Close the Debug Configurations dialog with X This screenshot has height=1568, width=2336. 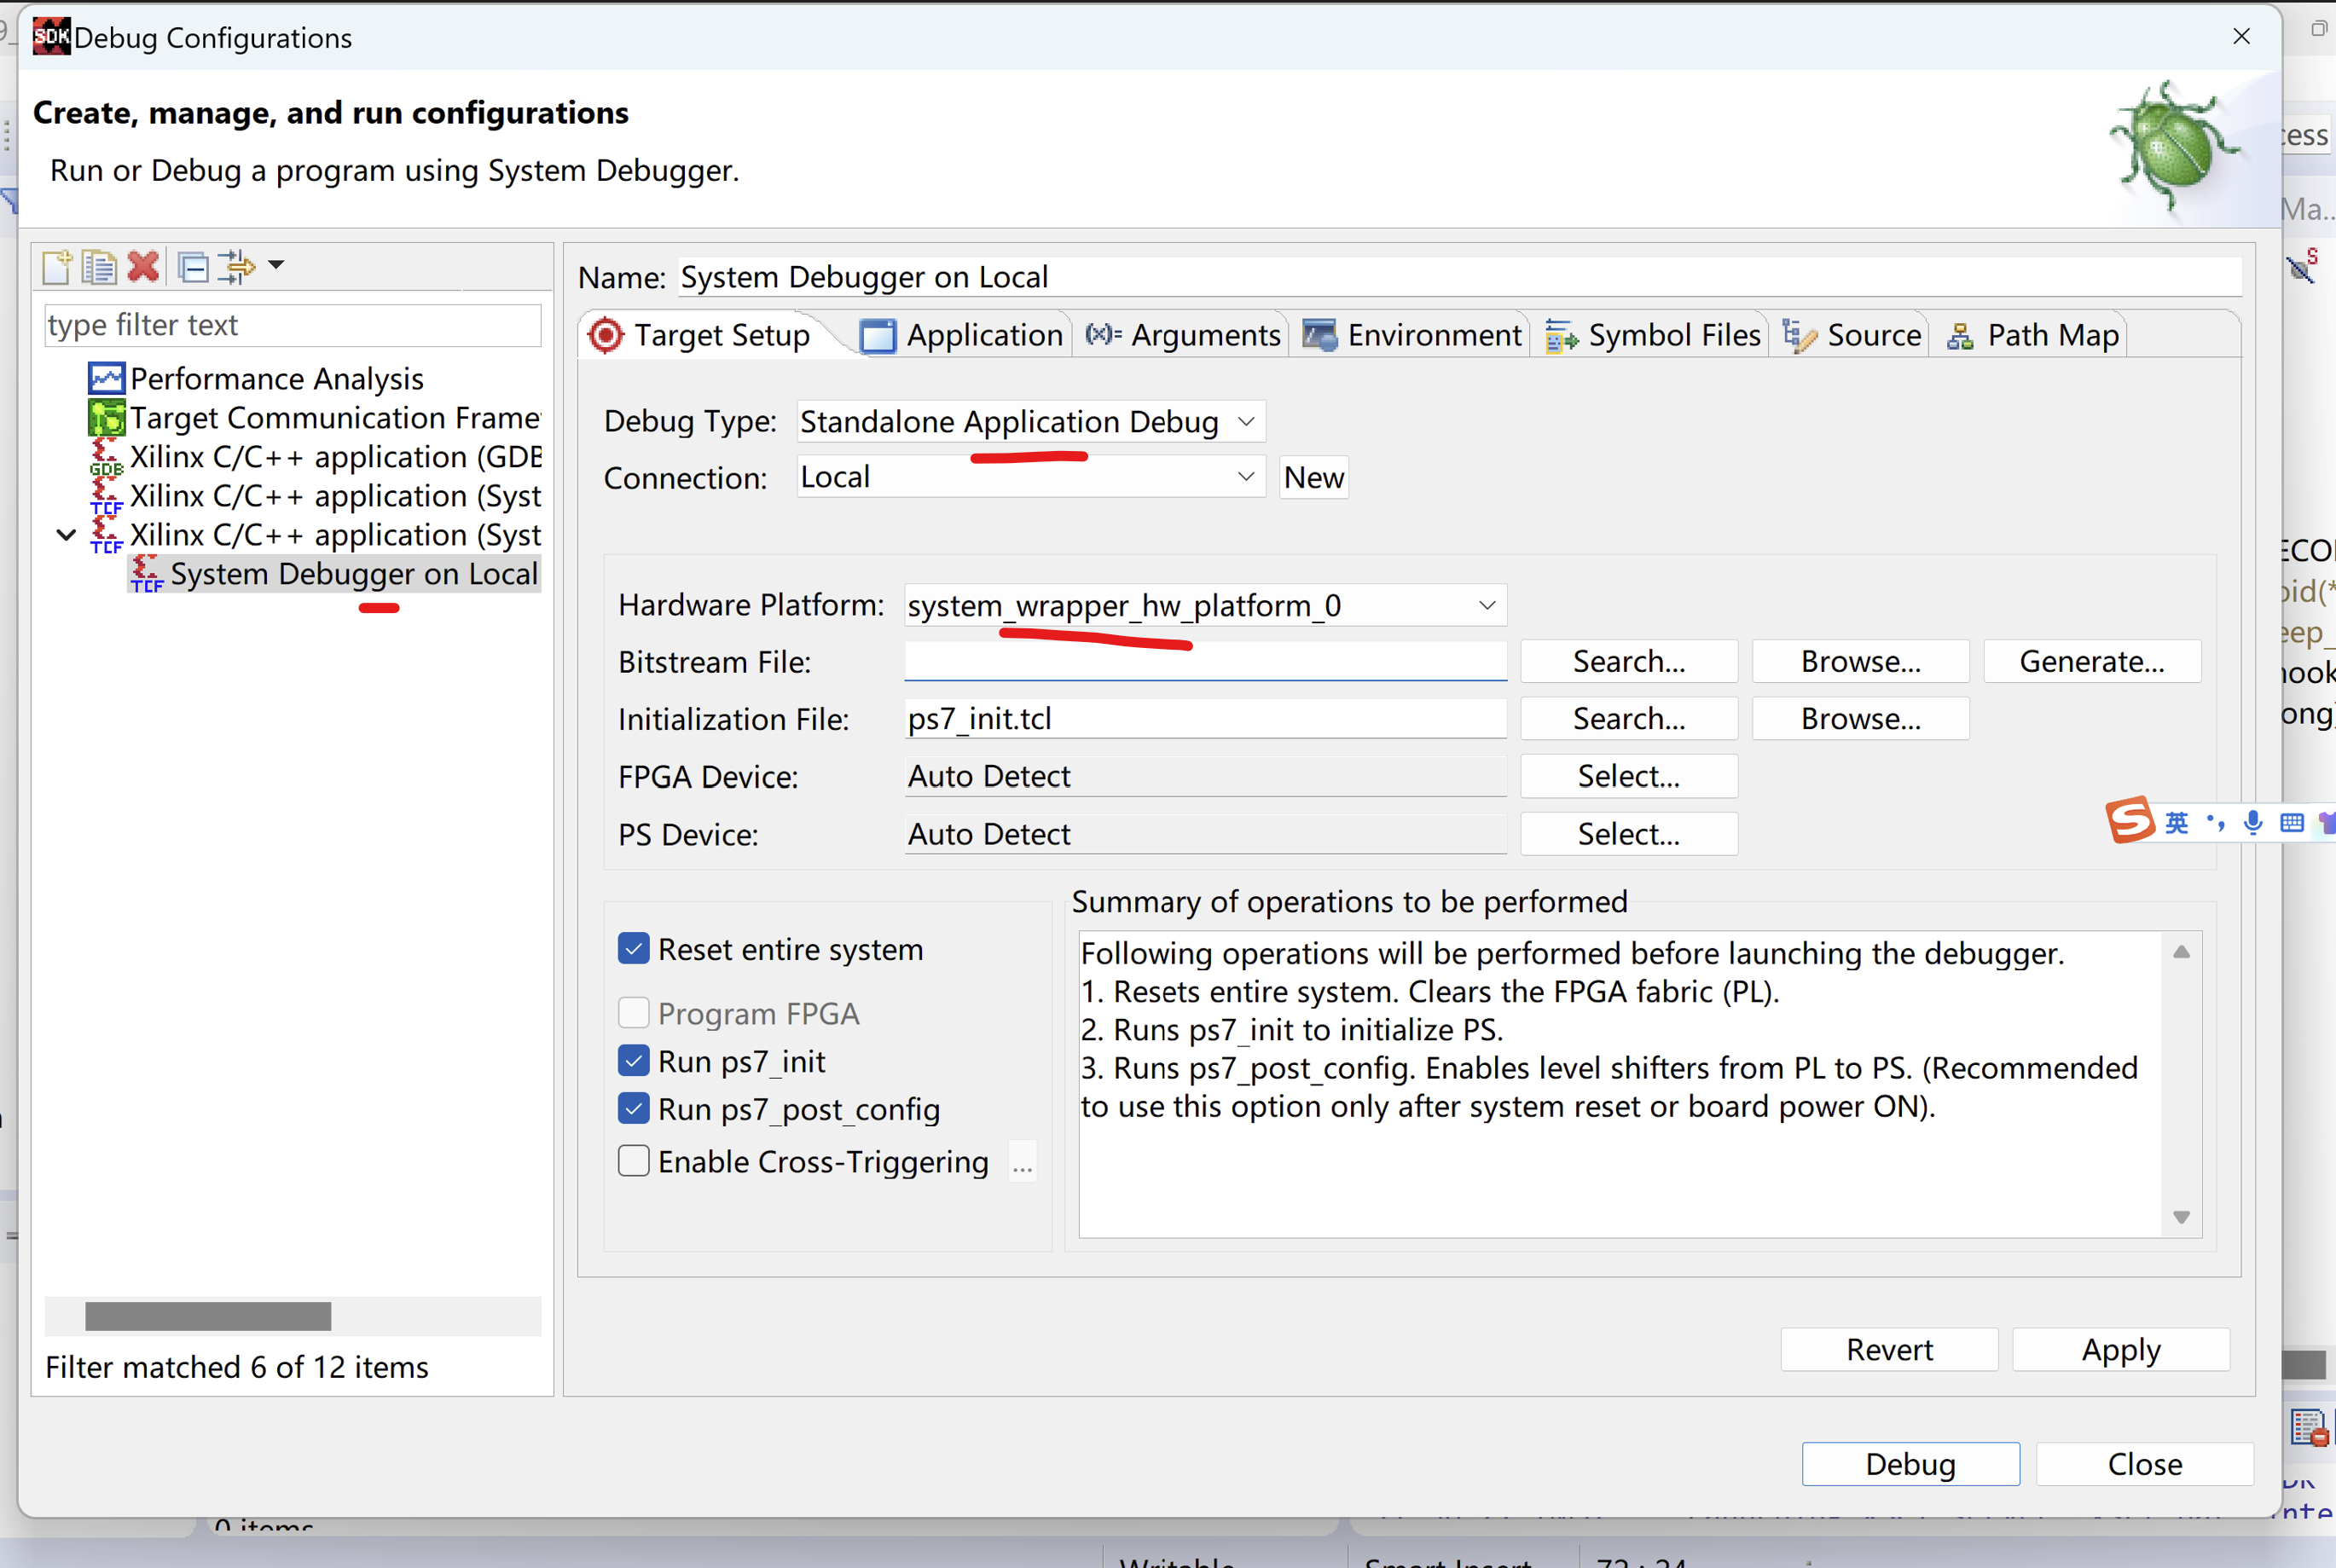(x=2241, y=37)
